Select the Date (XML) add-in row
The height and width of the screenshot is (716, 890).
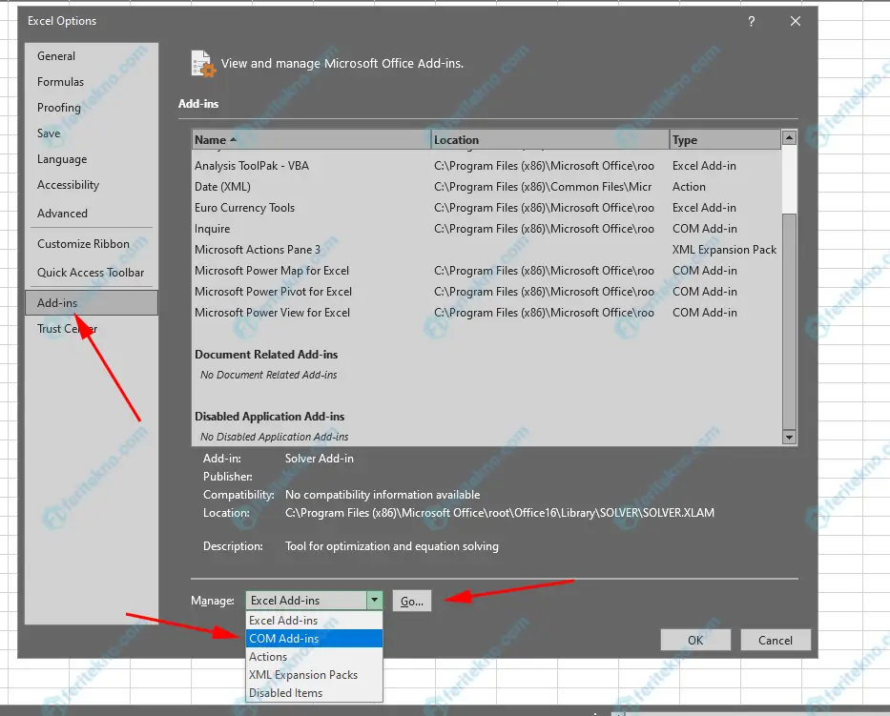click(486, 187)
